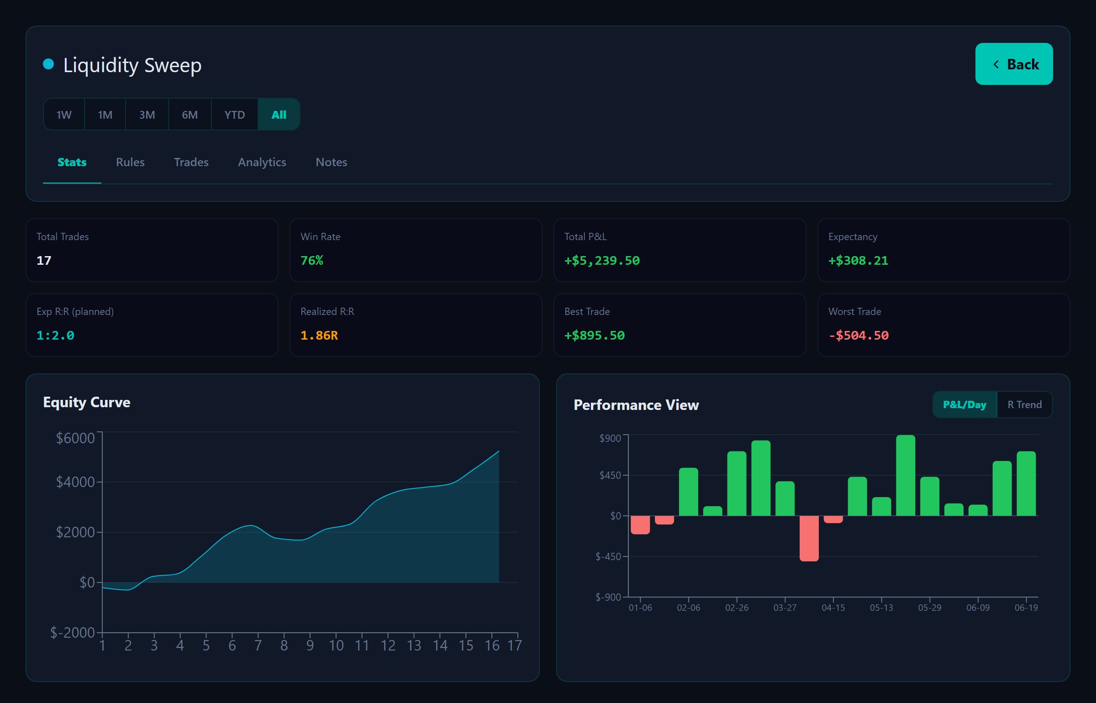Click the Total P&L stat card
Screen dimensions: 1096x703
coord(680,250)
